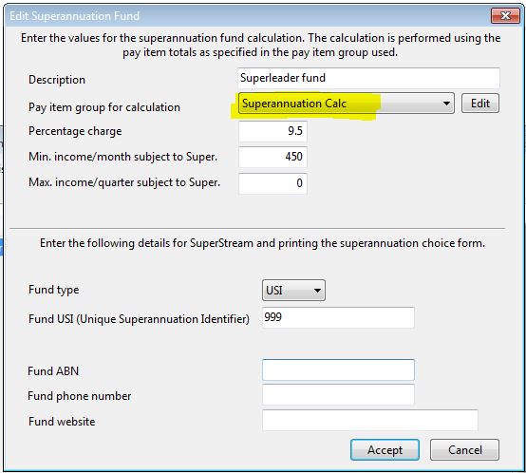Screen dimensions: 526x473
Task: Close the Edit Superannuation Fund dialog
Action: 505,16
